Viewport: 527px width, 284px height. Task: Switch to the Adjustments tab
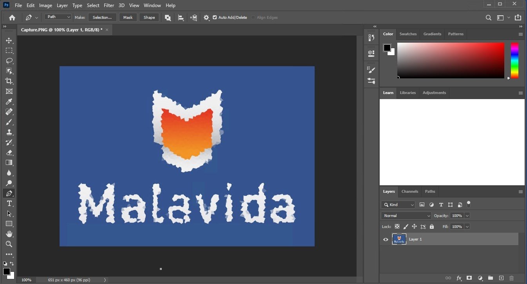[434, 93]
